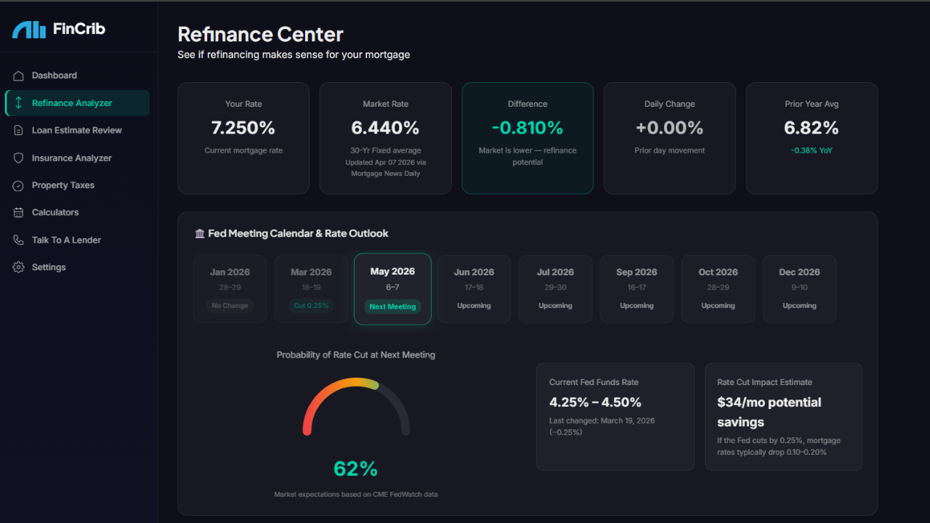Click the Talk To A Lender phone icon
The image size is (930, 523).
tap(18, 240)
